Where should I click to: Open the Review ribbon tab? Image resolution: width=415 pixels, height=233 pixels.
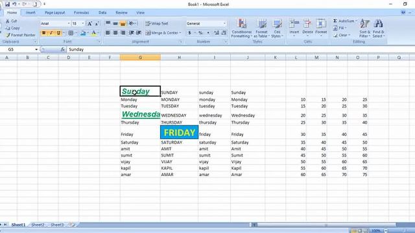[121, 13]
